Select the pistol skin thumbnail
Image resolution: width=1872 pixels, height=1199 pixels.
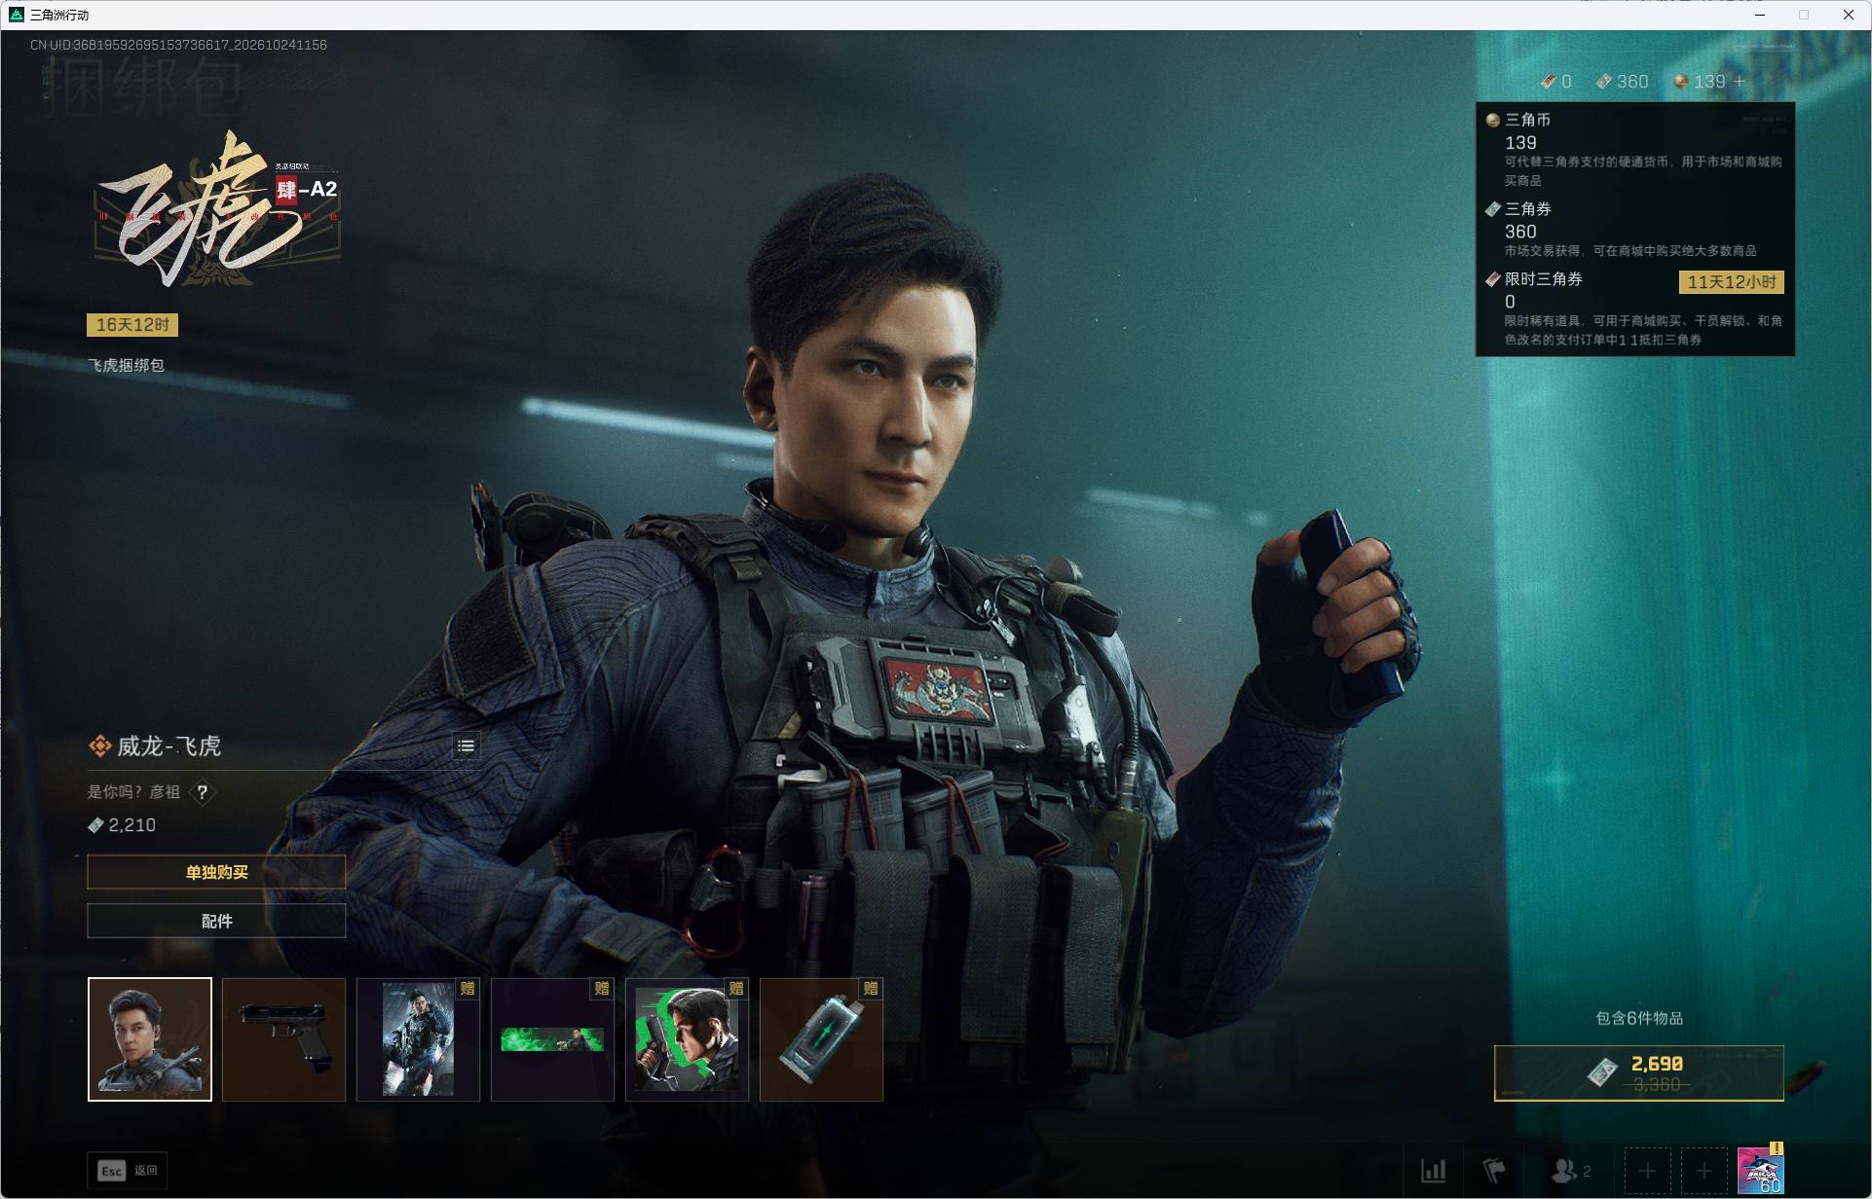(x=284, y=1039)
